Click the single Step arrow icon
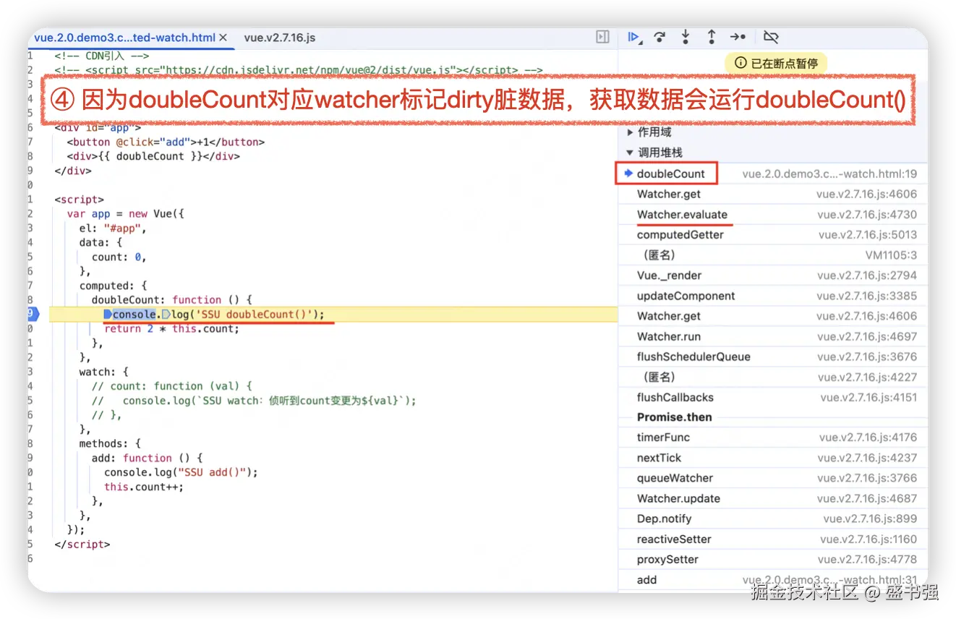The image size is (956, 619). (x=738, y=38)
